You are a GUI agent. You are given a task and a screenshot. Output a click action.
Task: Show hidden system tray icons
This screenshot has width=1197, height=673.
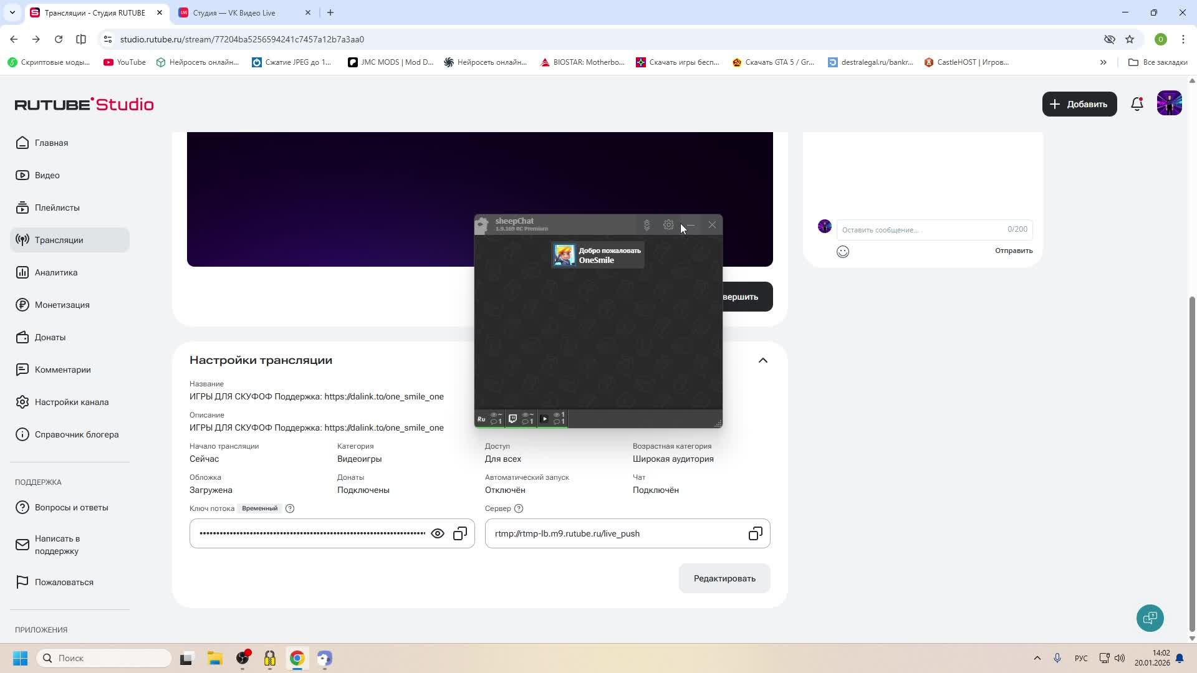coord(1037,658)
